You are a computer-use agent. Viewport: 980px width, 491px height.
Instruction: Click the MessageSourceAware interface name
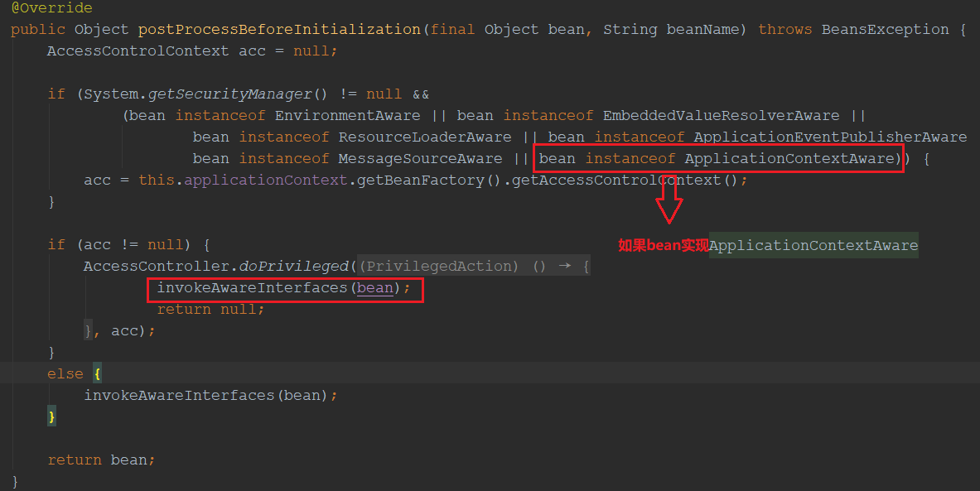421,159
